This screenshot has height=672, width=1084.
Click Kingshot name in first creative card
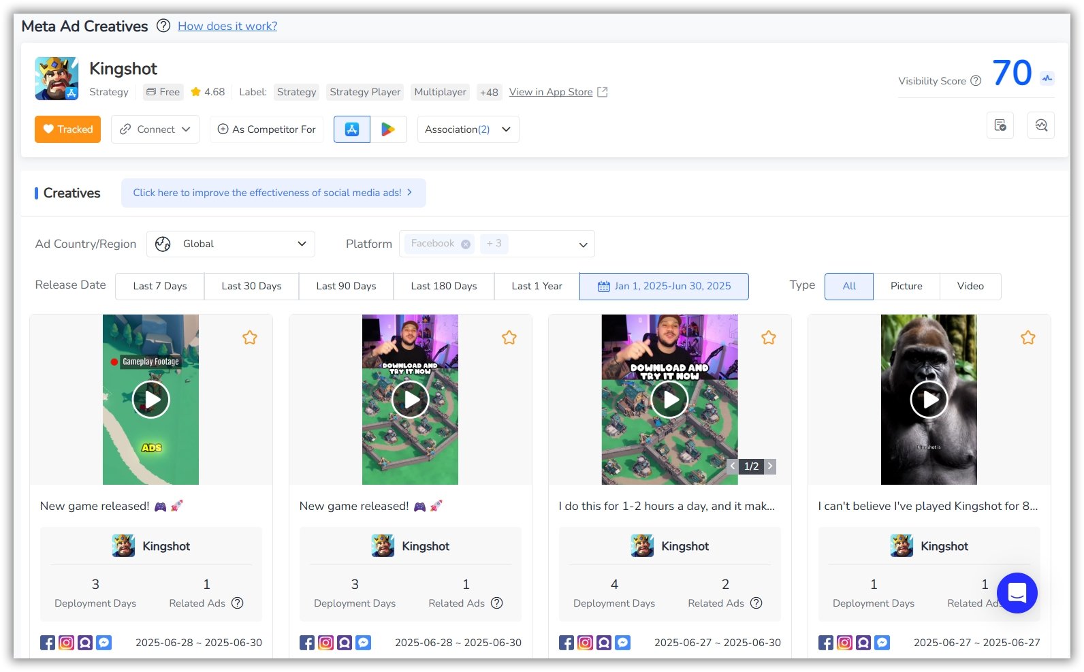tap(166, 546)
